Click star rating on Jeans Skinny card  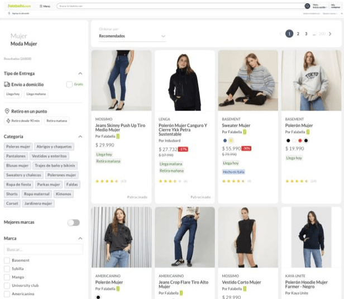point(107,181)
